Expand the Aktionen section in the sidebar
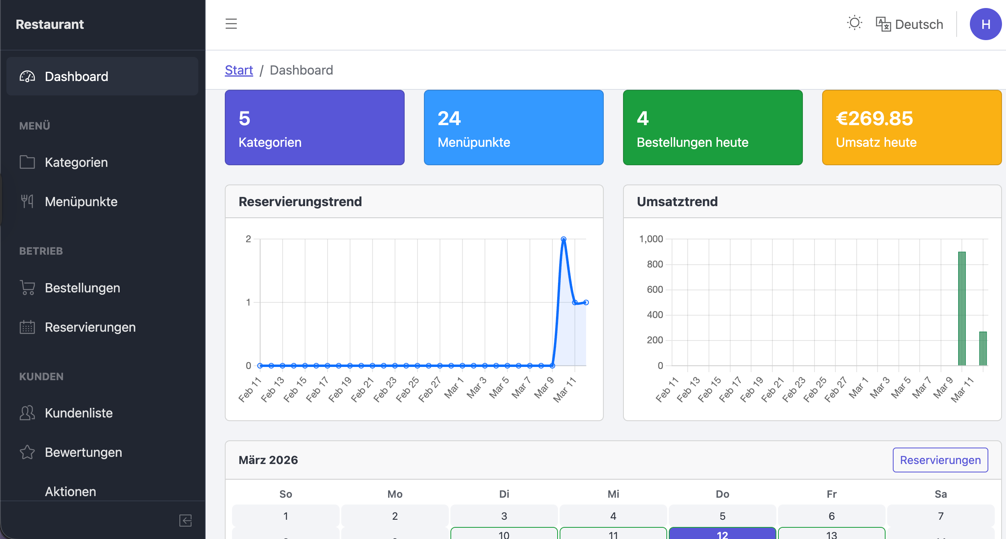The height and width of the screenshot is (539, 1006). [70, 491]
